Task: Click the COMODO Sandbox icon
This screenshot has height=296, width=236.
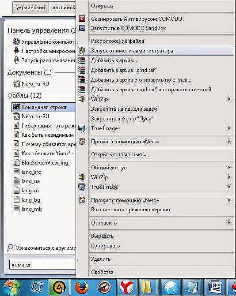Action: [82, 28]
